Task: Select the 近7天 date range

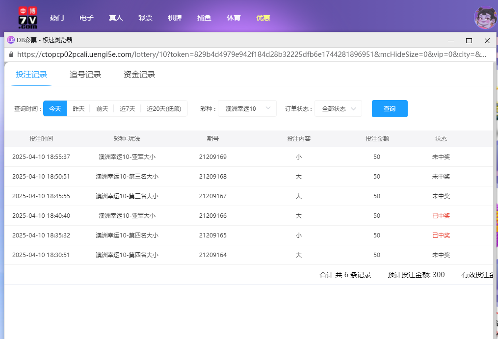Action: tap(127, 108)
